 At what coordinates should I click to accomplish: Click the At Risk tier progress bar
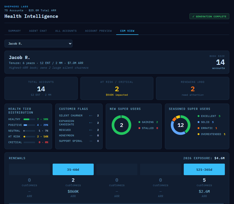pyautogui.click(x=29, y=137)
